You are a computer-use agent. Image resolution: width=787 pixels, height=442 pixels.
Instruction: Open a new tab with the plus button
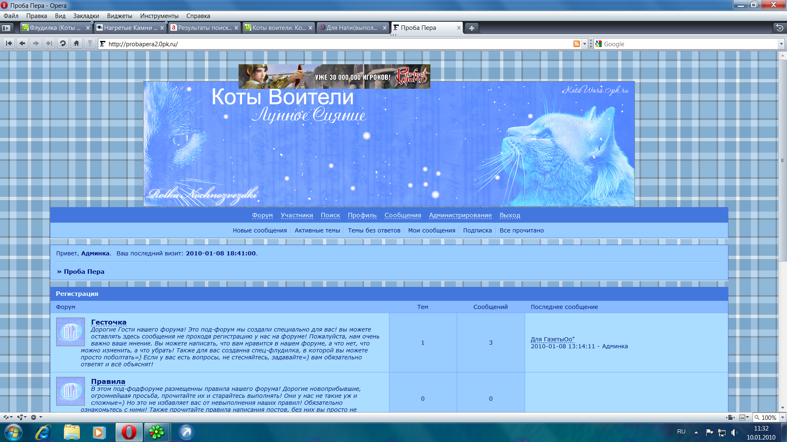point(472,28)
